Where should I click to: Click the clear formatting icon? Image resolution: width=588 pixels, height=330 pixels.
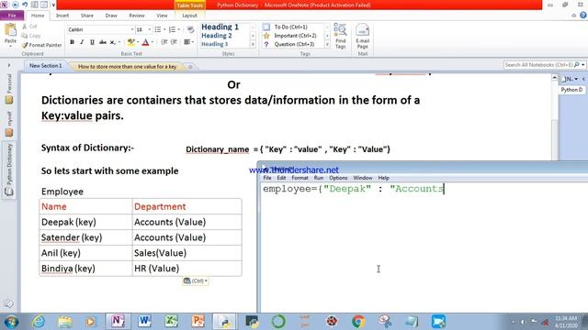point(190,29)
